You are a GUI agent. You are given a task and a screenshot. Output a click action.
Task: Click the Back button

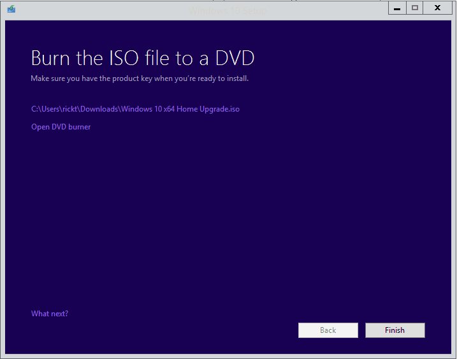pos(328,330)
